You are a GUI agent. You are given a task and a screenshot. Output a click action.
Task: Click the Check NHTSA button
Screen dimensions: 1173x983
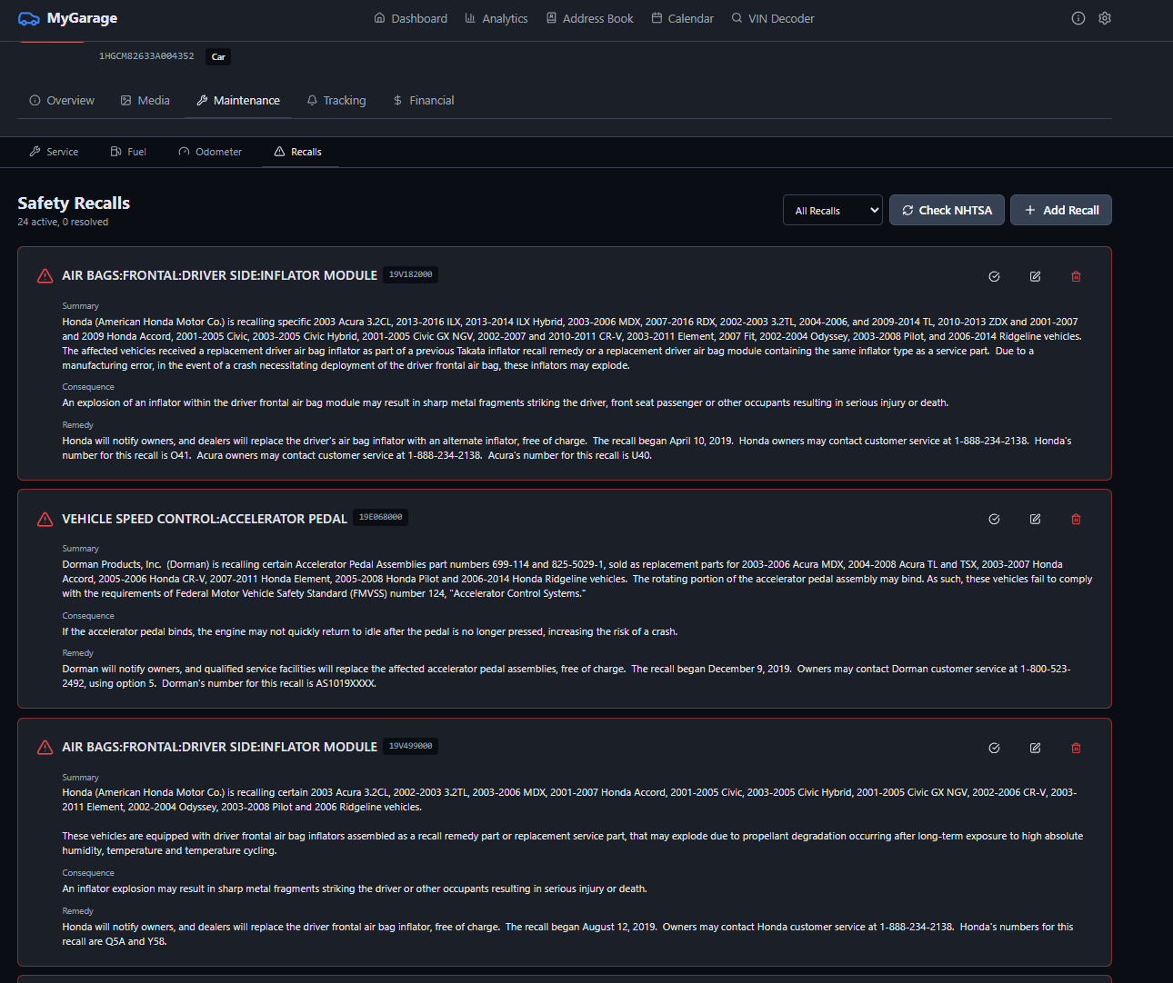coord(946,210)
